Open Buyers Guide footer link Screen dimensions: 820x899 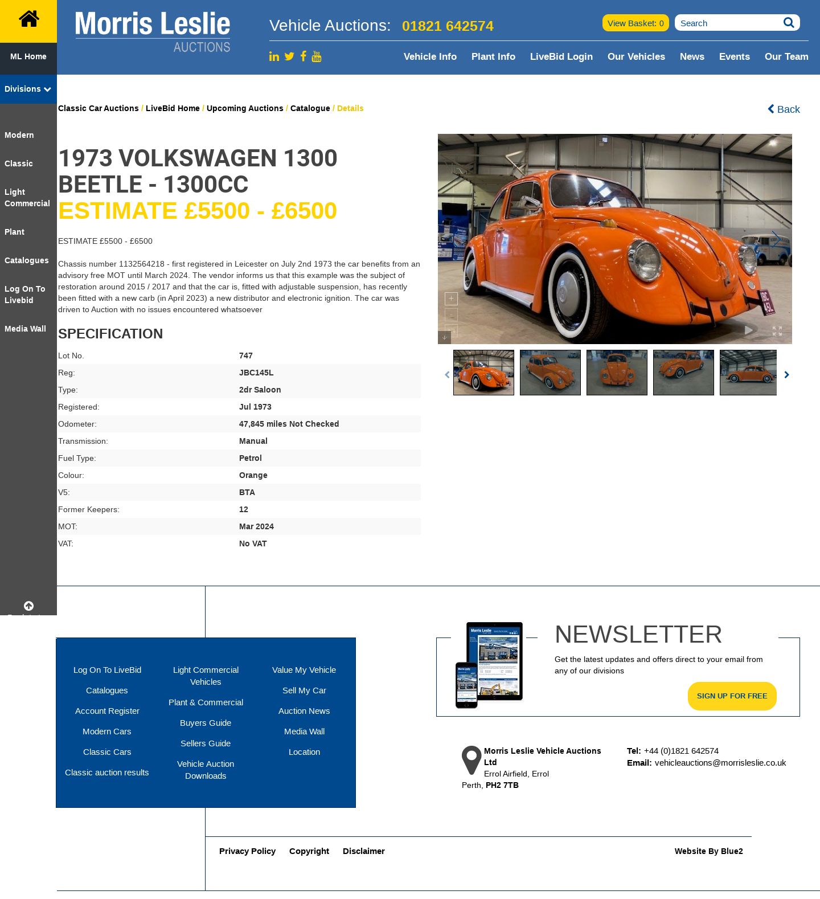point(206,723)
